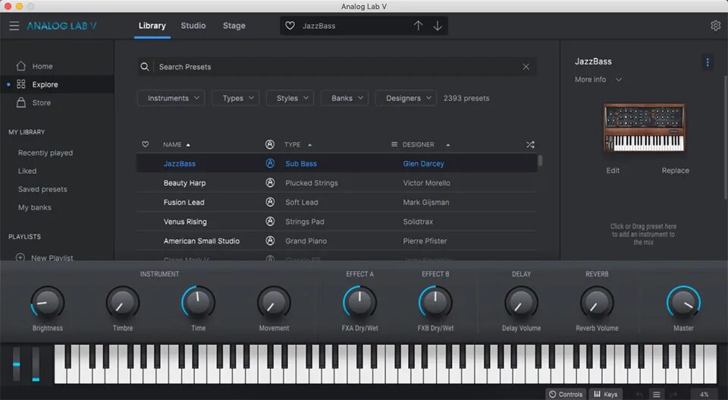The width and height of the screenshot is (728, 400).
Task: Click the Brightness knob
Action: 47,302
